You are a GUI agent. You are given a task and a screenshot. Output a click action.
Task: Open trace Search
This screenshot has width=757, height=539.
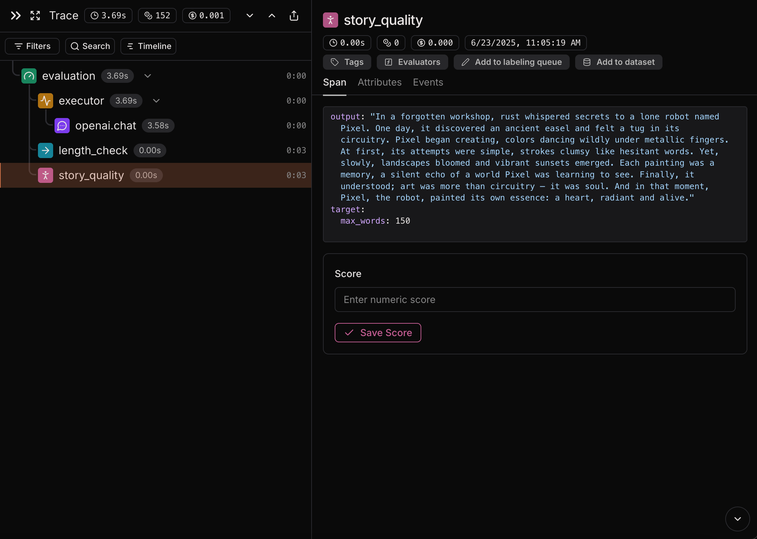[90, 46]
